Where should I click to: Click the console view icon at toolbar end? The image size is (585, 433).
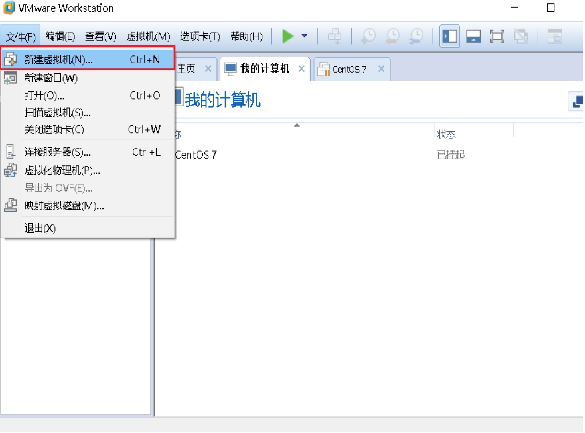[554, 36]
